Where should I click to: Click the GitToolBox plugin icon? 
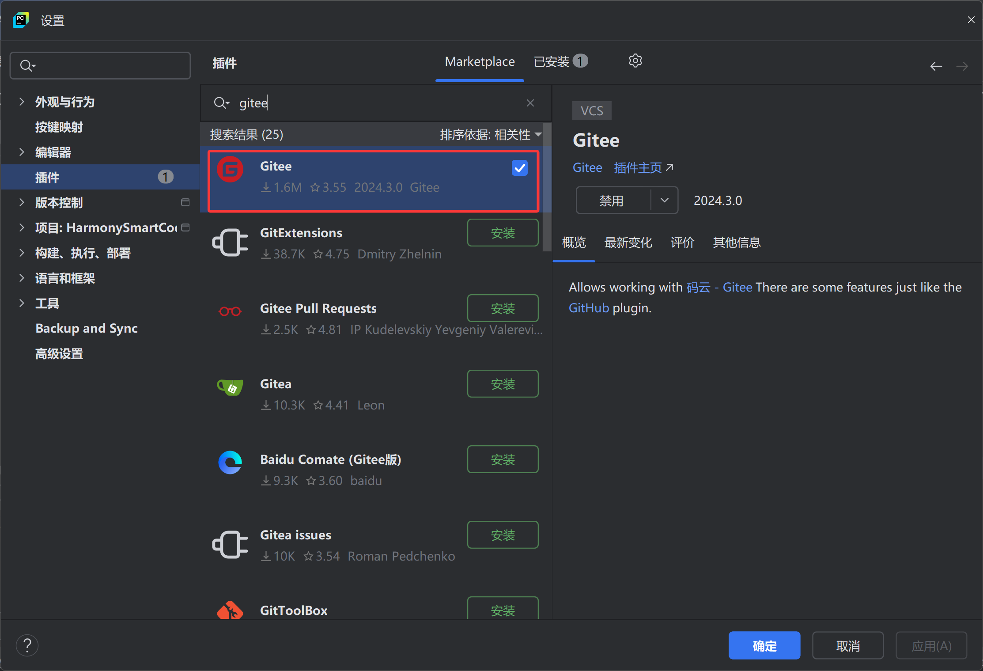click(230, 610)
